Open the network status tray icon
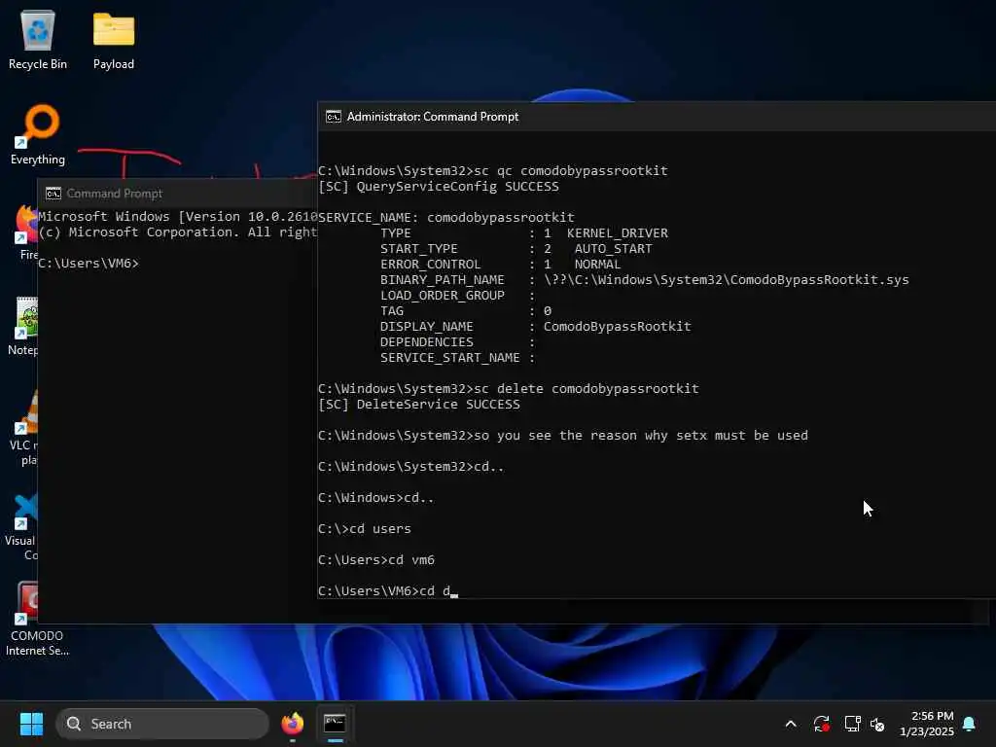Image resolution: width=996 pixels, height=747 pixels. pos(852,724)
